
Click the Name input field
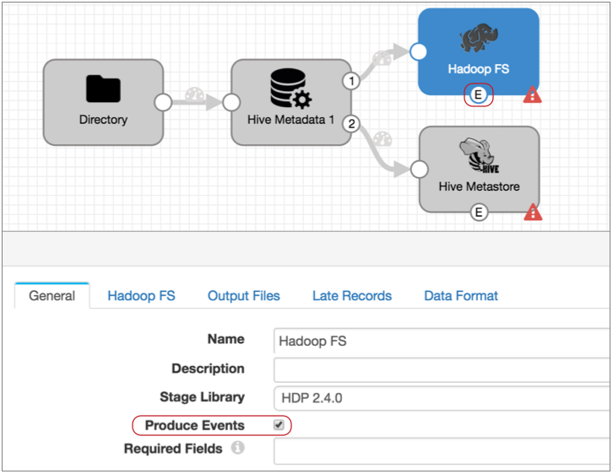click(x=441, y=341)
